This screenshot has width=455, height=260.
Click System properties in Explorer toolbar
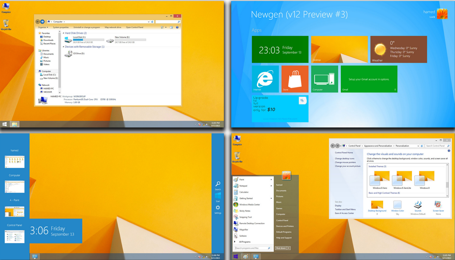[x=61, y=27]
